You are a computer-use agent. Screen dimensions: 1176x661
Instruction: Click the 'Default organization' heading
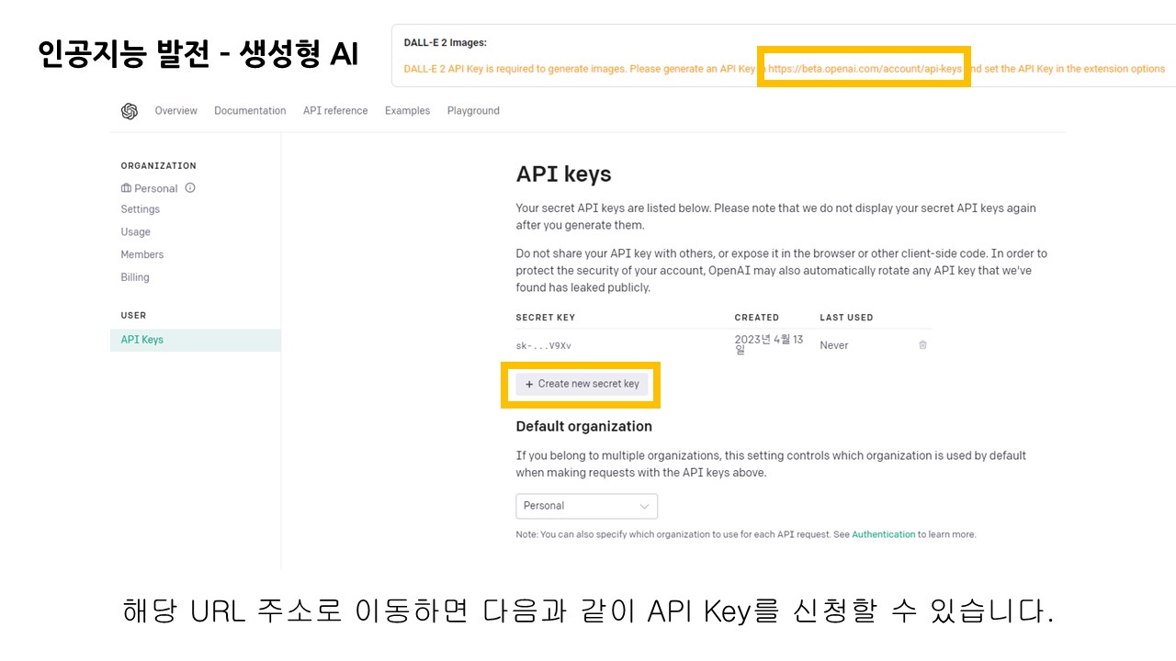[584, 427]
